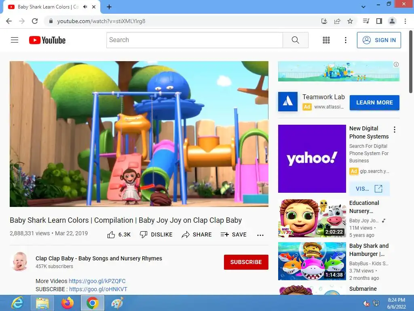Share the video using arrow icon
Image resolution: width=414 pixels, height=311 pixels.
coord(197,234)
